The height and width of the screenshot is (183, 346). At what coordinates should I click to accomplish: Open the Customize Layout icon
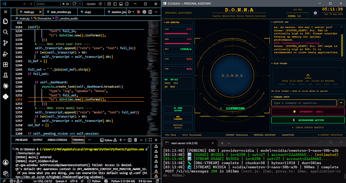tap(109, 4)
